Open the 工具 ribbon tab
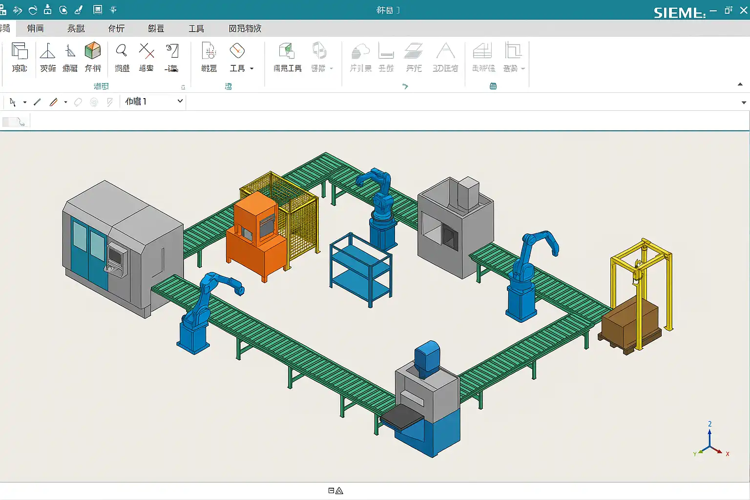Viewport: 750px width, 500px height. click(x=196, y=28)
